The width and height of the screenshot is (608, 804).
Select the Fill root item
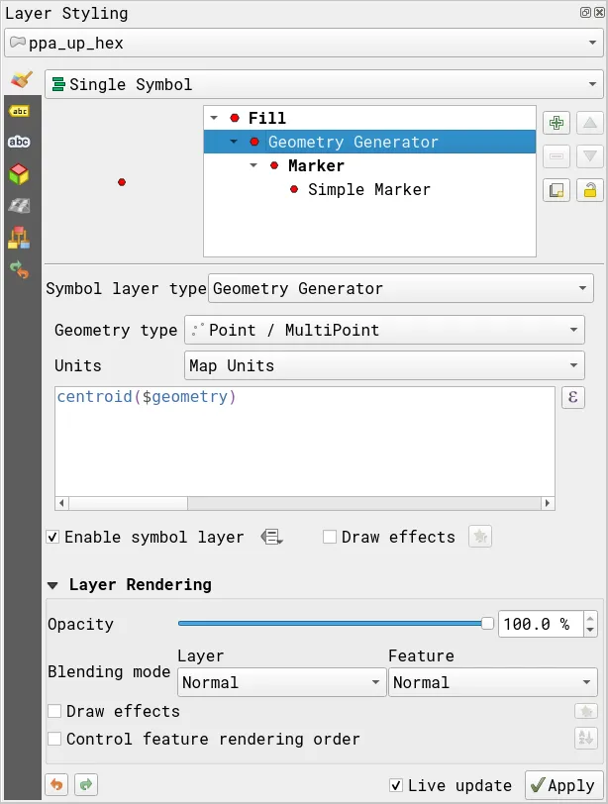coord(266,118)
